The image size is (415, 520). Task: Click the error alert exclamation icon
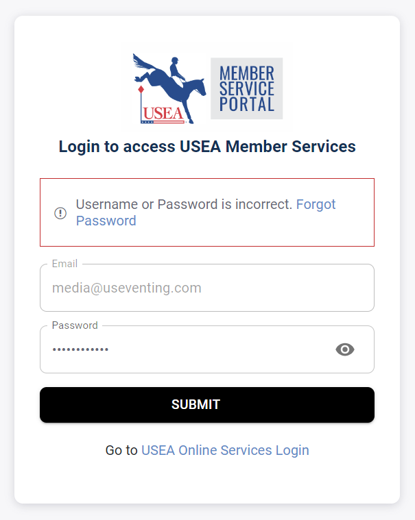60,213
